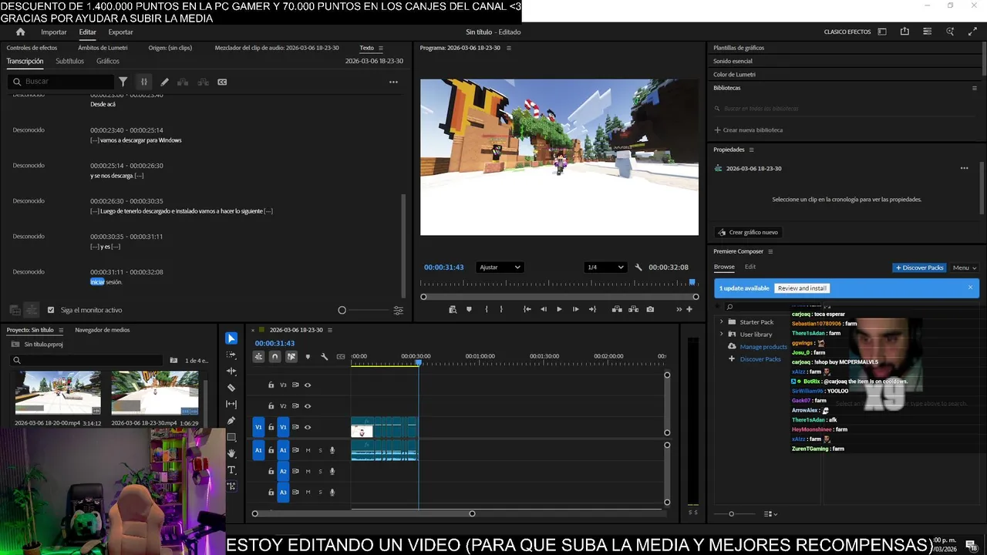Click the Home icon in top bar

21,32
